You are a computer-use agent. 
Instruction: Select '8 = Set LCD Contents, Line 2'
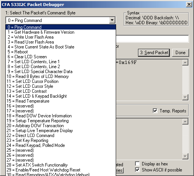[61, 67]
